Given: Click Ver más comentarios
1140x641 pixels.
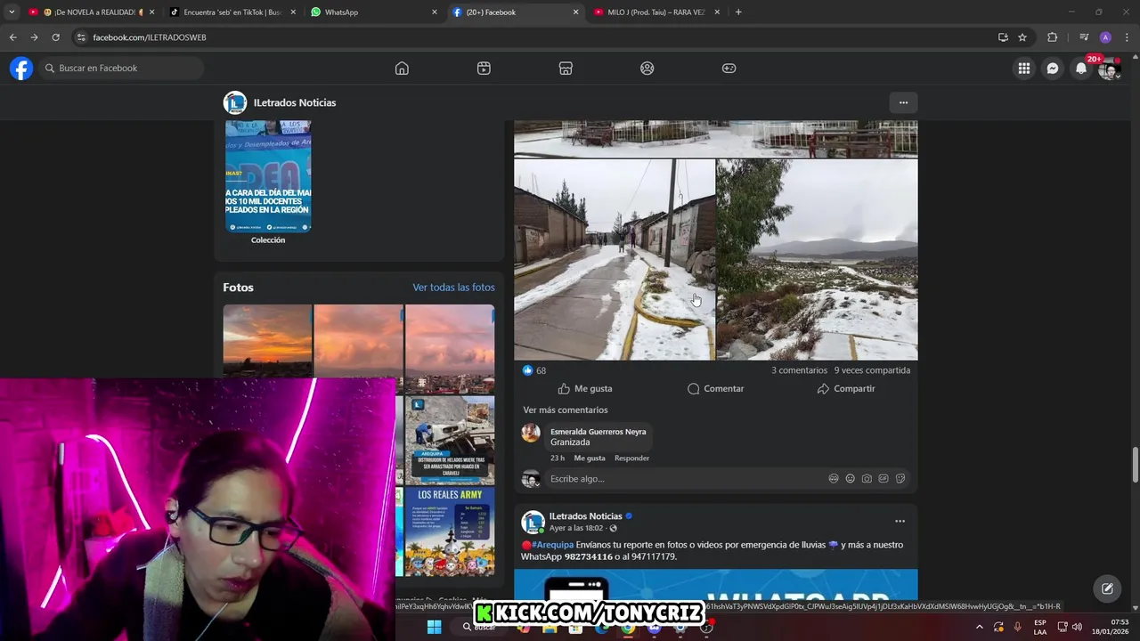Looking at the screenshot, I should pyautogui.click(x=566, y=410).
